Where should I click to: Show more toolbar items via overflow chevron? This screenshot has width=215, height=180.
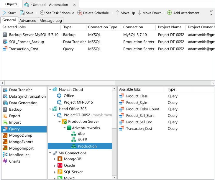(211, 12)
